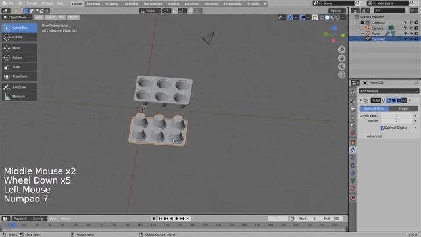Open outliner filter dropdown
Screen dimensions: 421x237
click(414, 11)
